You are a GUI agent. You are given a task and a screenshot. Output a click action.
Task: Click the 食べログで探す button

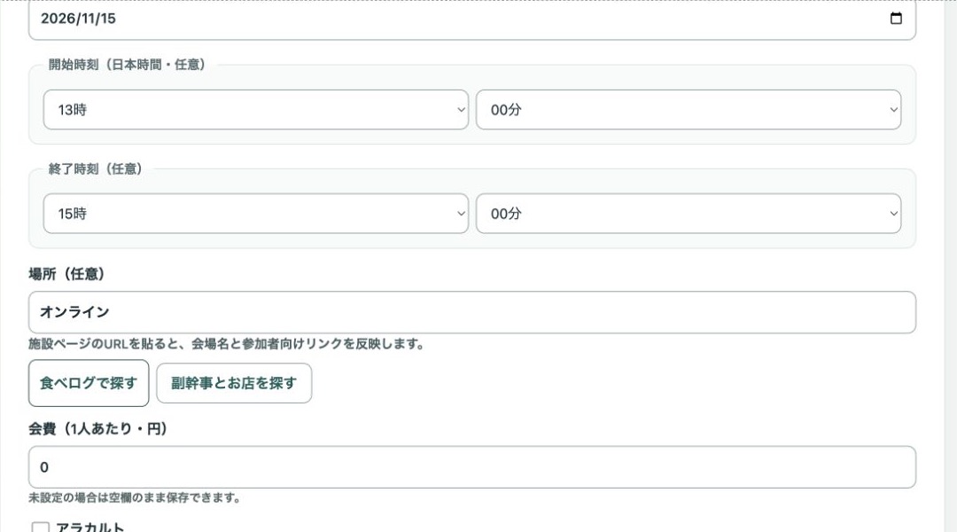pyautogui.click(x=89, y=383)
